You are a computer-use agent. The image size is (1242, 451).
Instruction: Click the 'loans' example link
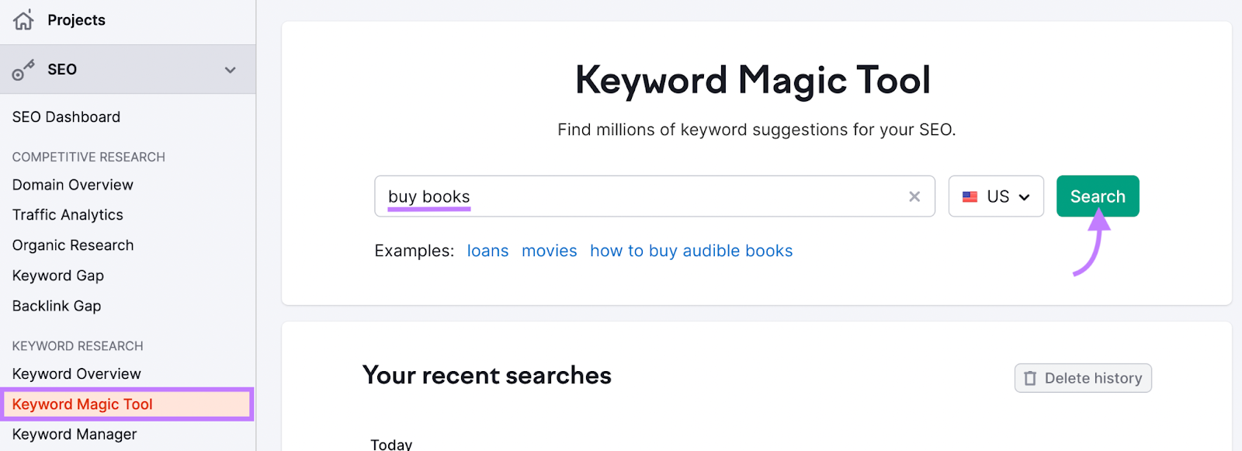point(487,251)
